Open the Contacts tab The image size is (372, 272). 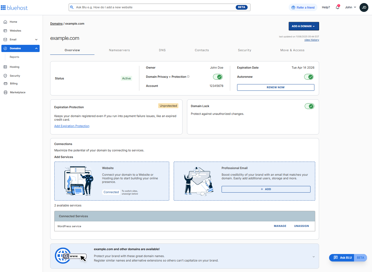(202, 50)
